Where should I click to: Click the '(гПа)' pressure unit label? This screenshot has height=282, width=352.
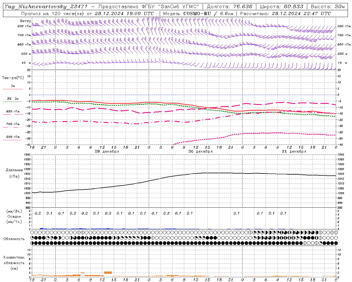coord(14,177)
